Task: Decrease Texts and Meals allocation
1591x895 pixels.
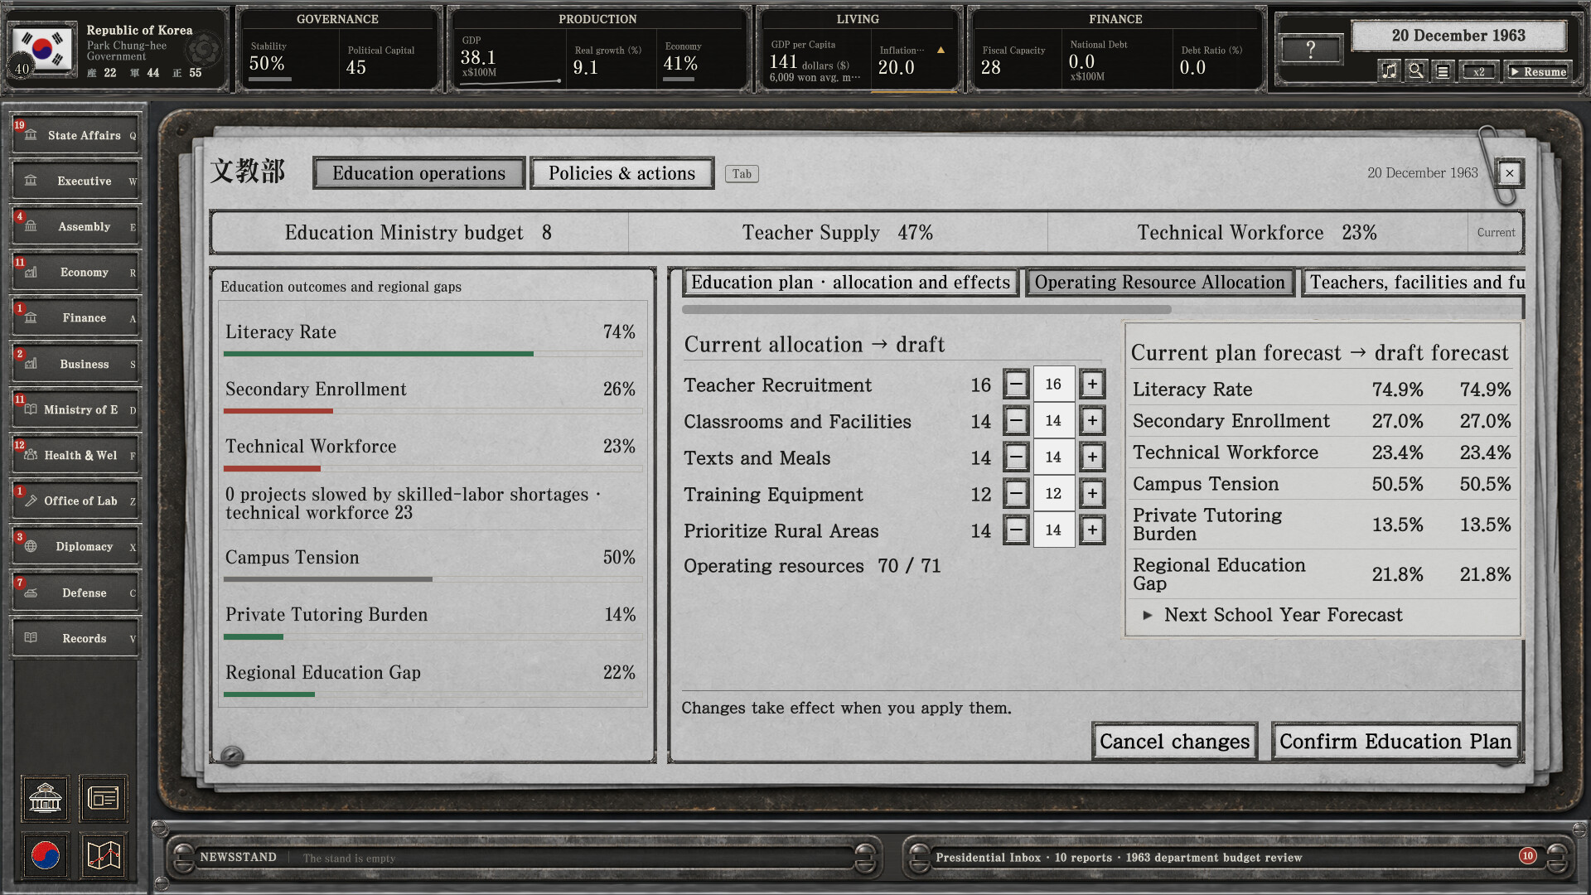Action: (x=1016, y=457)
